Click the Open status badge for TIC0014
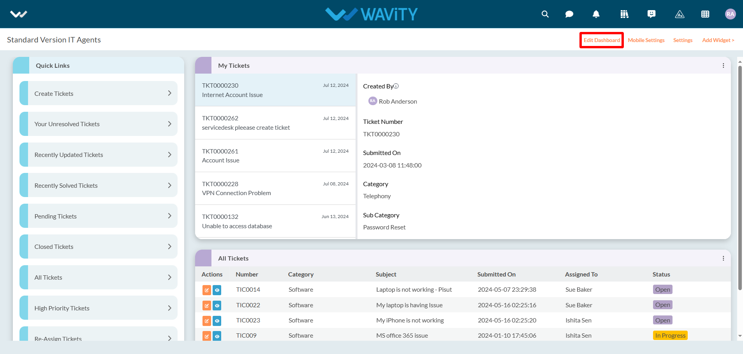This screenshot has width=743, height=354. 662,290
